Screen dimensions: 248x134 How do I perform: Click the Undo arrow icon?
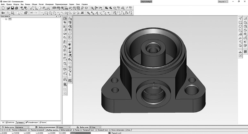tap(31, 13)
